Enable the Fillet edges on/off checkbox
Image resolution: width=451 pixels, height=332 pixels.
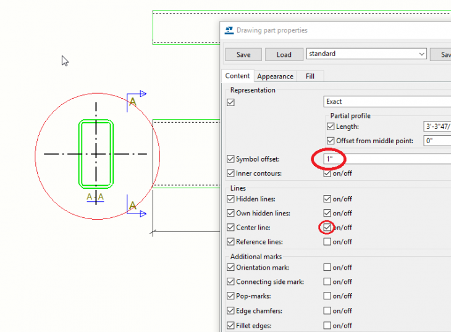[327, 325]
